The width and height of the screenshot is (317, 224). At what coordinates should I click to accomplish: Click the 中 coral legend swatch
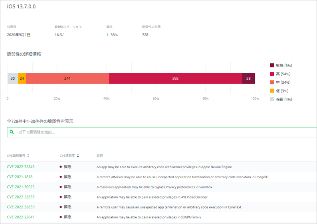coord(272,83)
